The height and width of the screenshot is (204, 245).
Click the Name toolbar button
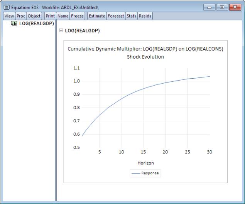tap(63, 16)
